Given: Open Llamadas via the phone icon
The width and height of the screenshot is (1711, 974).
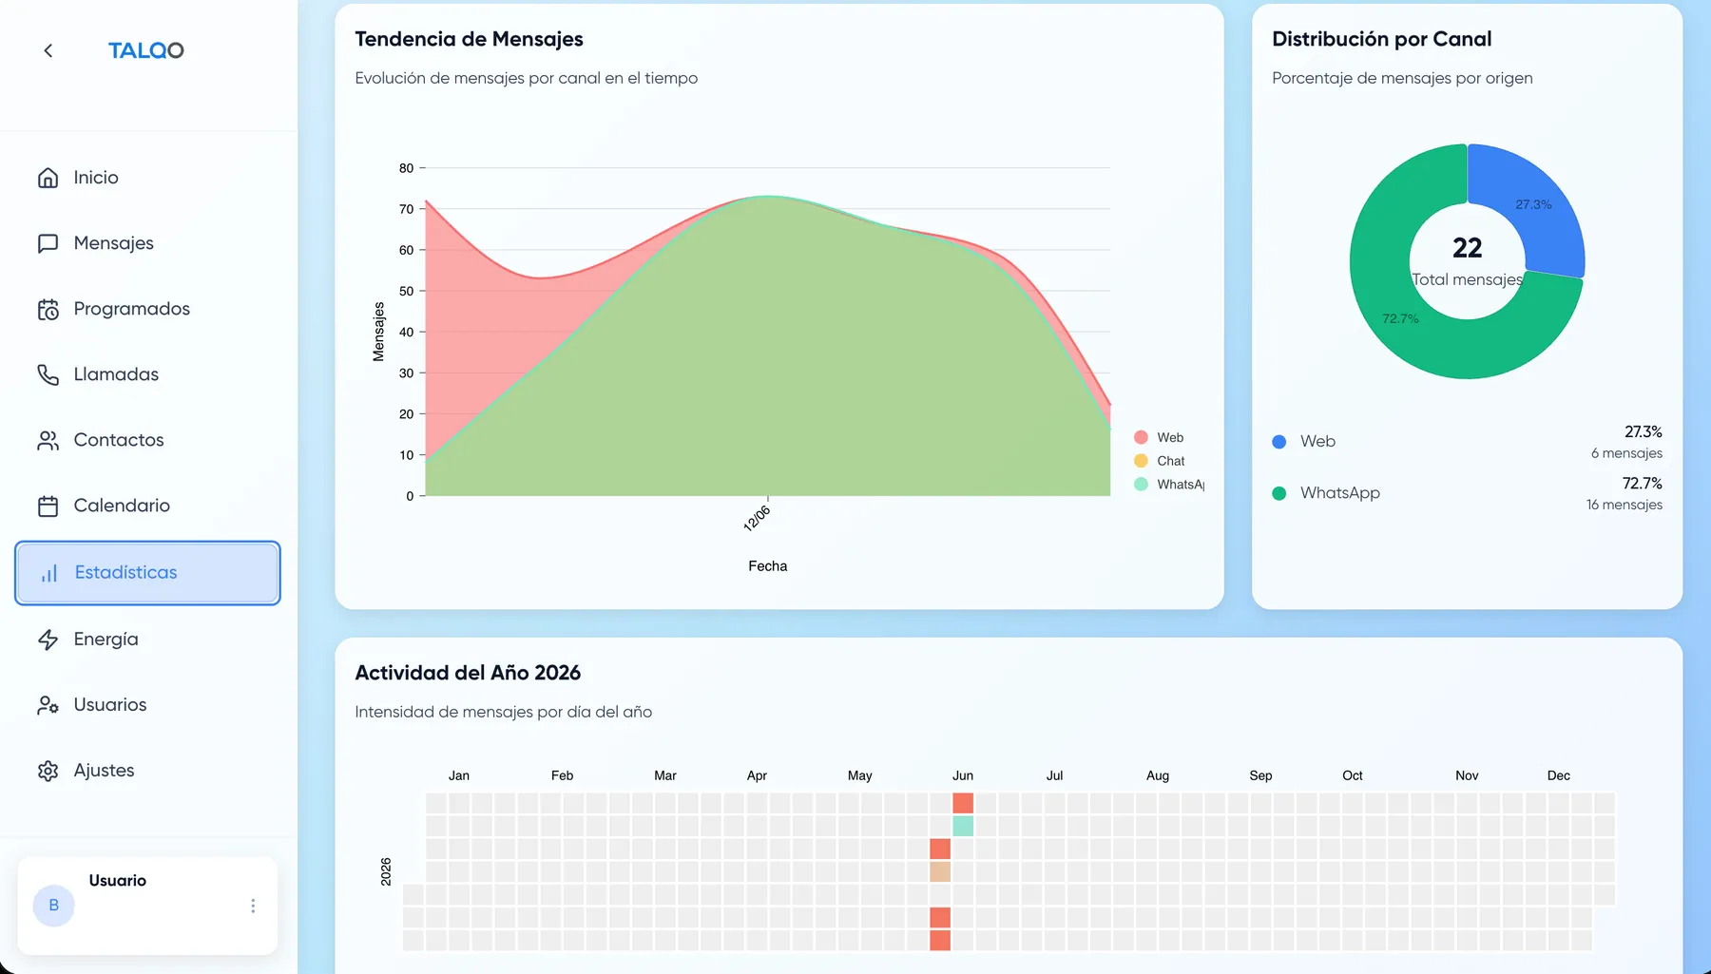Looking at the screenshot, I should pos(48,374).
